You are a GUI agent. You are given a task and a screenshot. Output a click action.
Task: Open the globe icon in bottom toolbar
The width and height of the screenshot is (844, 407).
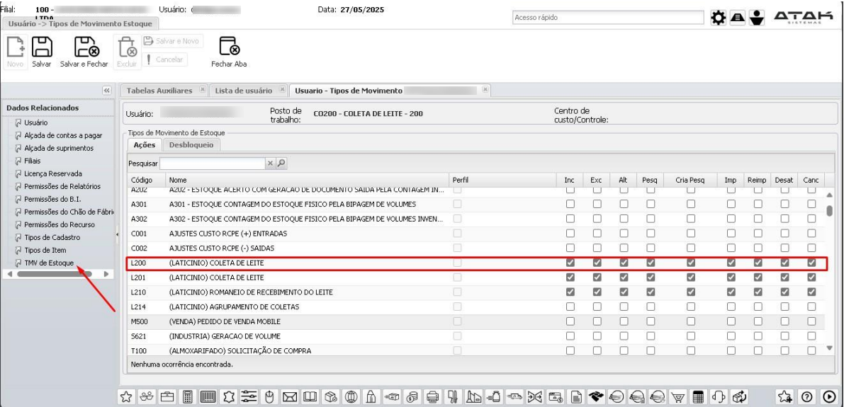coord(351,397)
